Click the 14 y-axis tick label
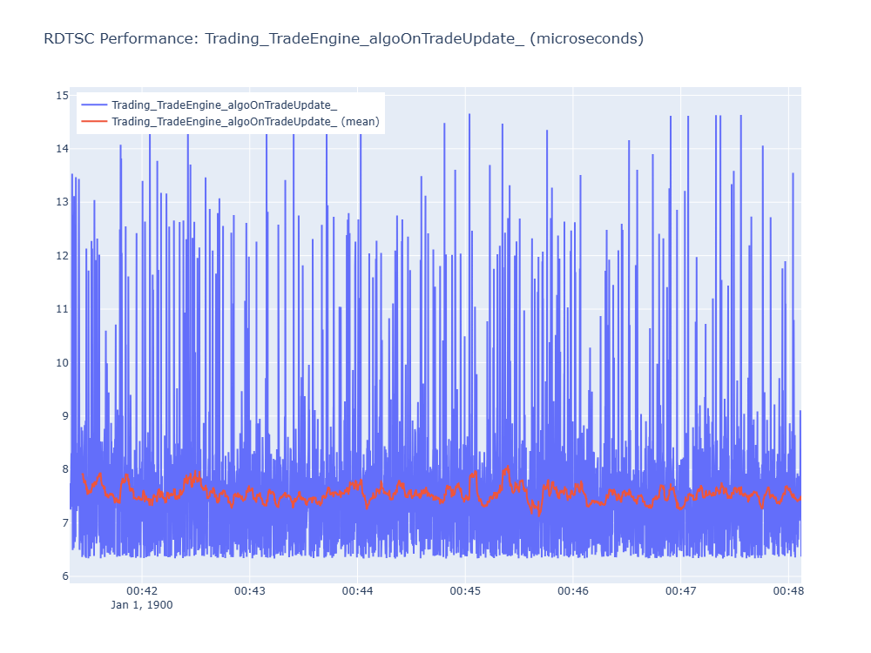 pyautogui.click(x=62, y=148)
